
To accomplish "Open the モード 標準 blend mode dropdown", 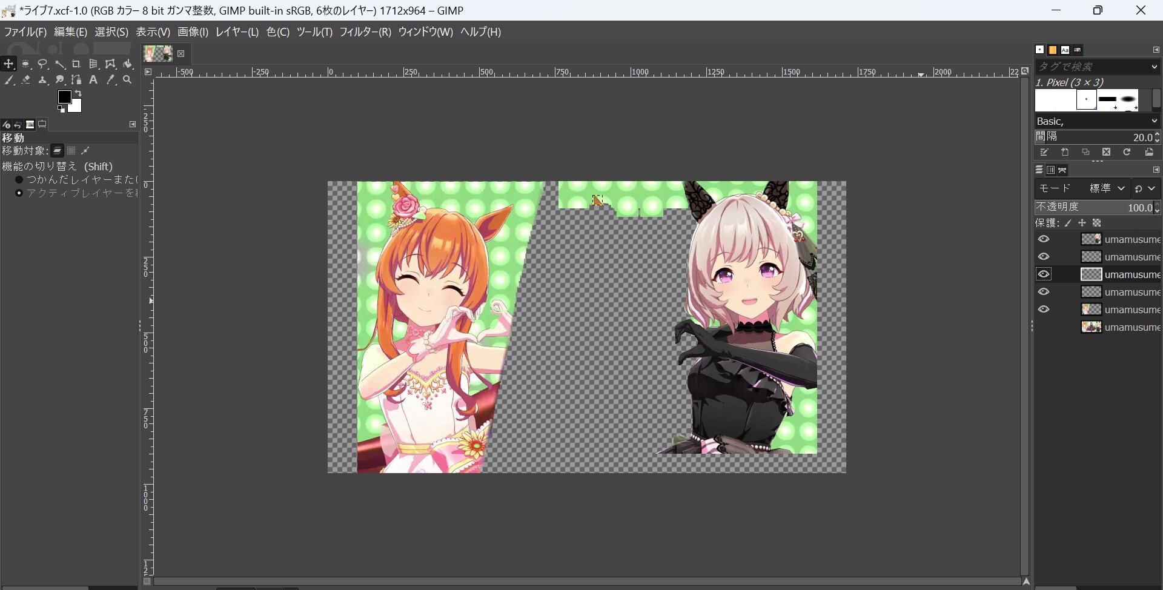I will pos(1082,188).
